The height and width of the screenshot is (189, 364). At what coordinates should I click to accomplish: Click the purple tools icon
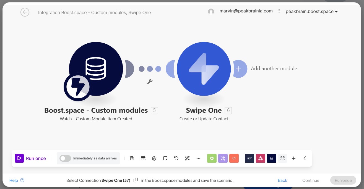223,158
